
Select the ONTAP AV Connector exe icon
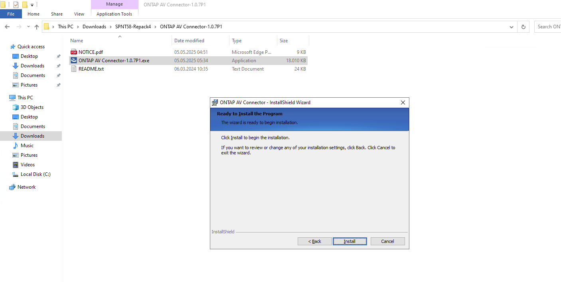(73, 61)
